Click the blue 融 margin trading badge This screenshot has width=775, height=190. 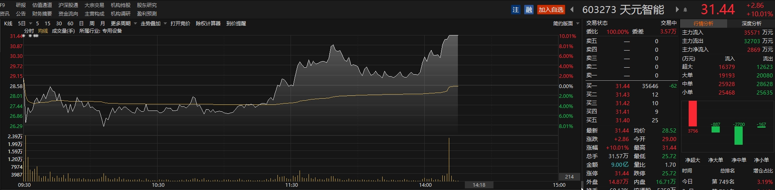pos(529,10)
